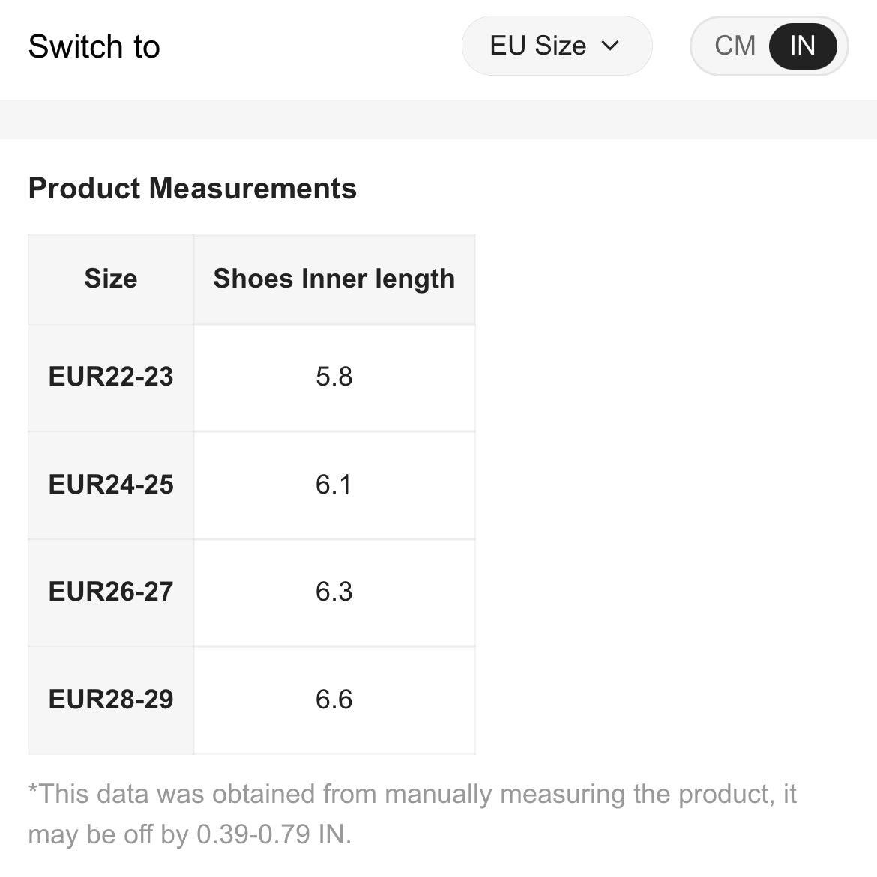877x877 pixels.
Task: Open the EU Size dropdown
Action: point(556,46)
